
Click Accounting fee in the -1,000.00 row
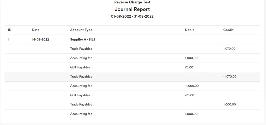[81, 86]
